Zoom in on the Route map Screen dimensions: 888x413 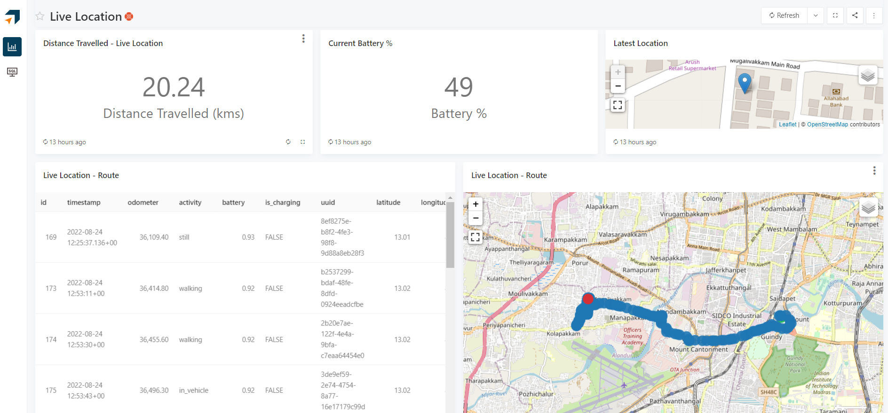pos(476,204)
